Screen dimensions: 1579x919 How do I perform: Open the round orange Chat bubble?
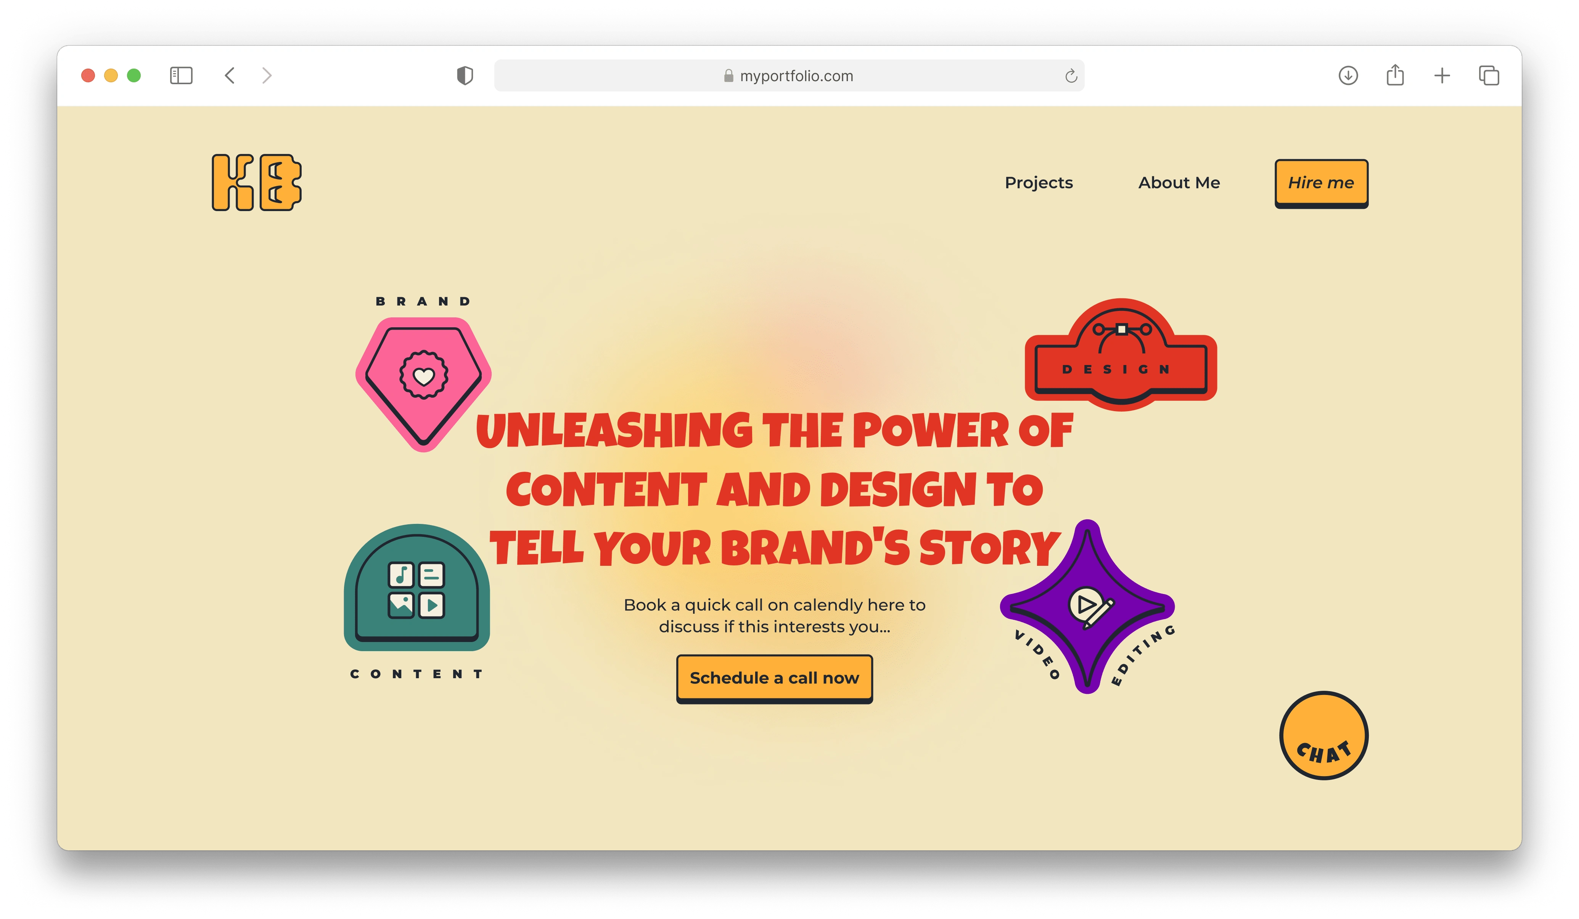click(1323, 735)
